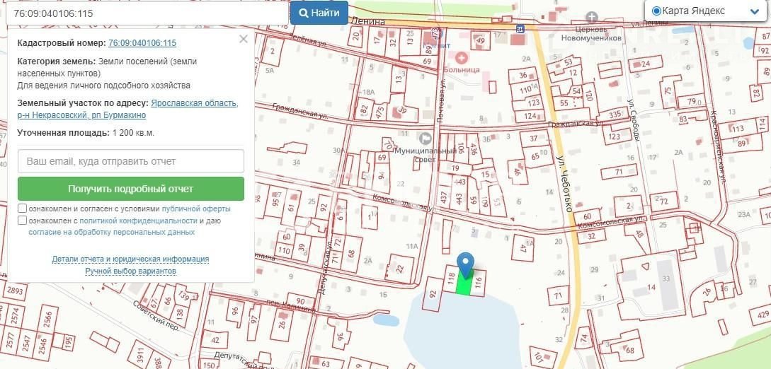Click the blue location pin marker
The image size is (771, 369).
[x=465, y=264]
